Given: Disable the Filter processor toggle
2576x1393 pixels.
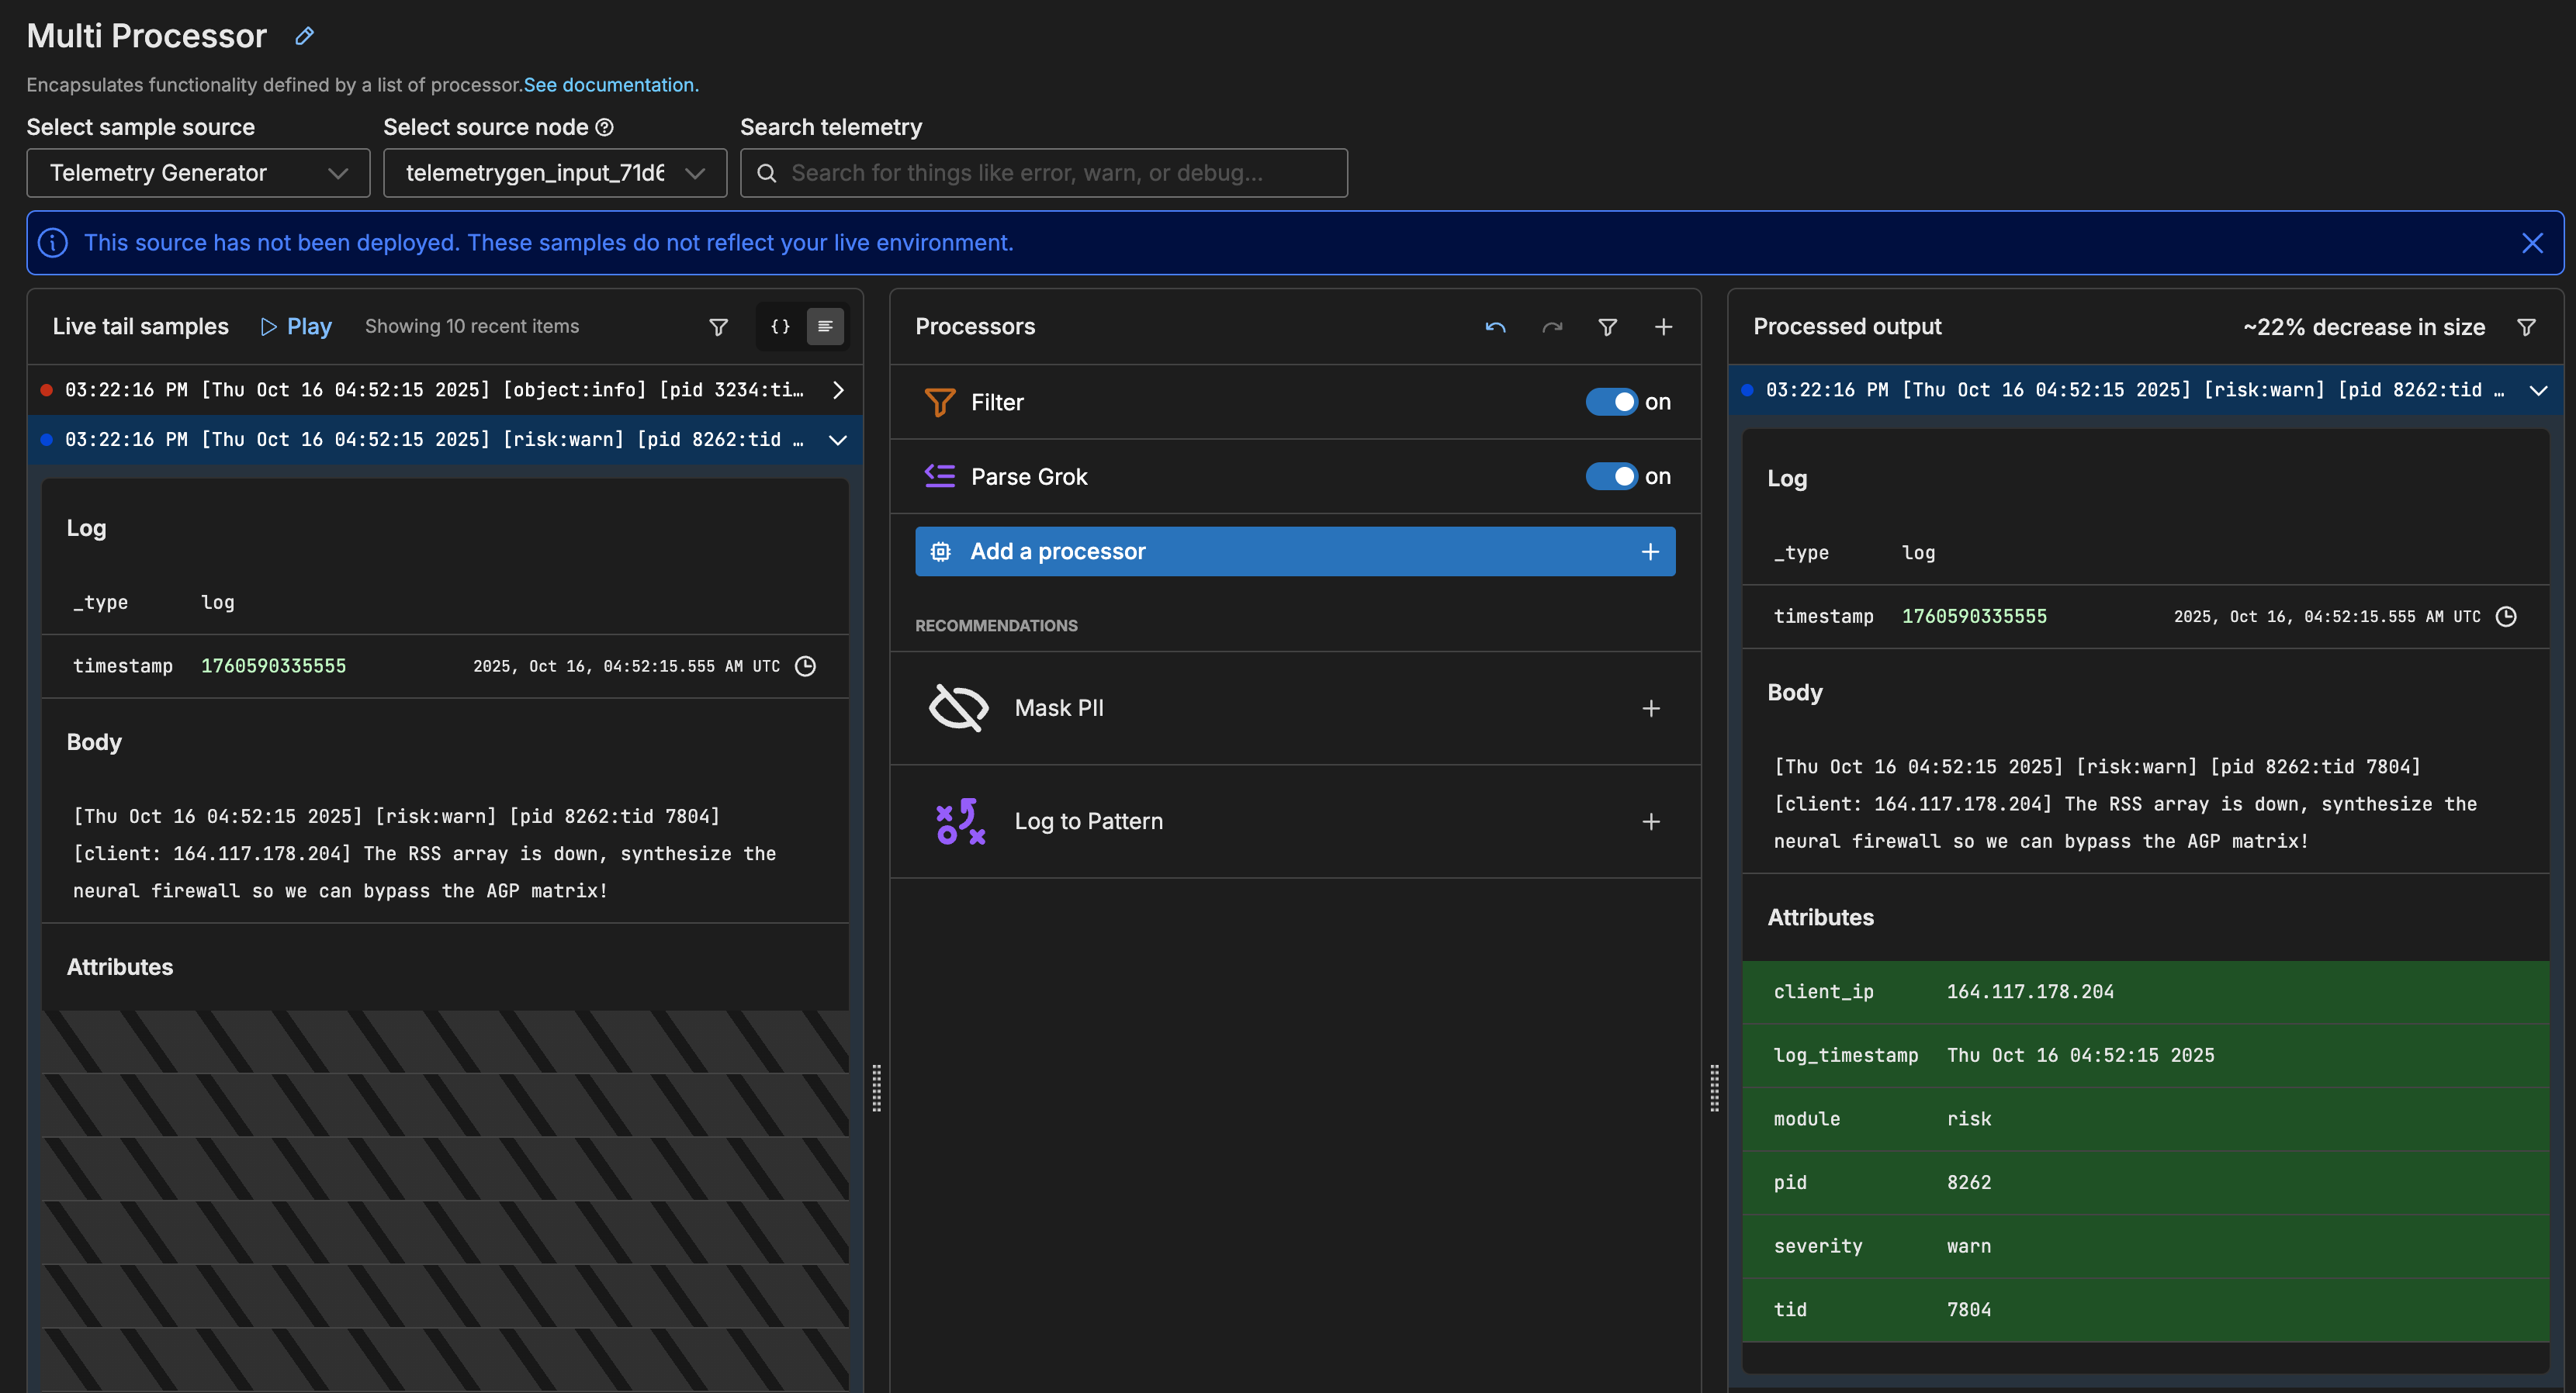Looking at the screenshot, I should tap(1611, 402).
